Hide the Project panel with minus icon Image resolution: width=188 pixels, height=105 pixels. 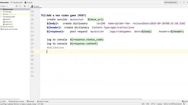pyautogui.click(x=28, y=6)
